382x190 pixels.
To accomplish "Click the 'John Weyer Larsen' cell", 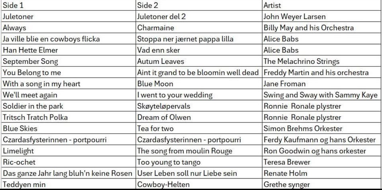I will pos(322,16).
